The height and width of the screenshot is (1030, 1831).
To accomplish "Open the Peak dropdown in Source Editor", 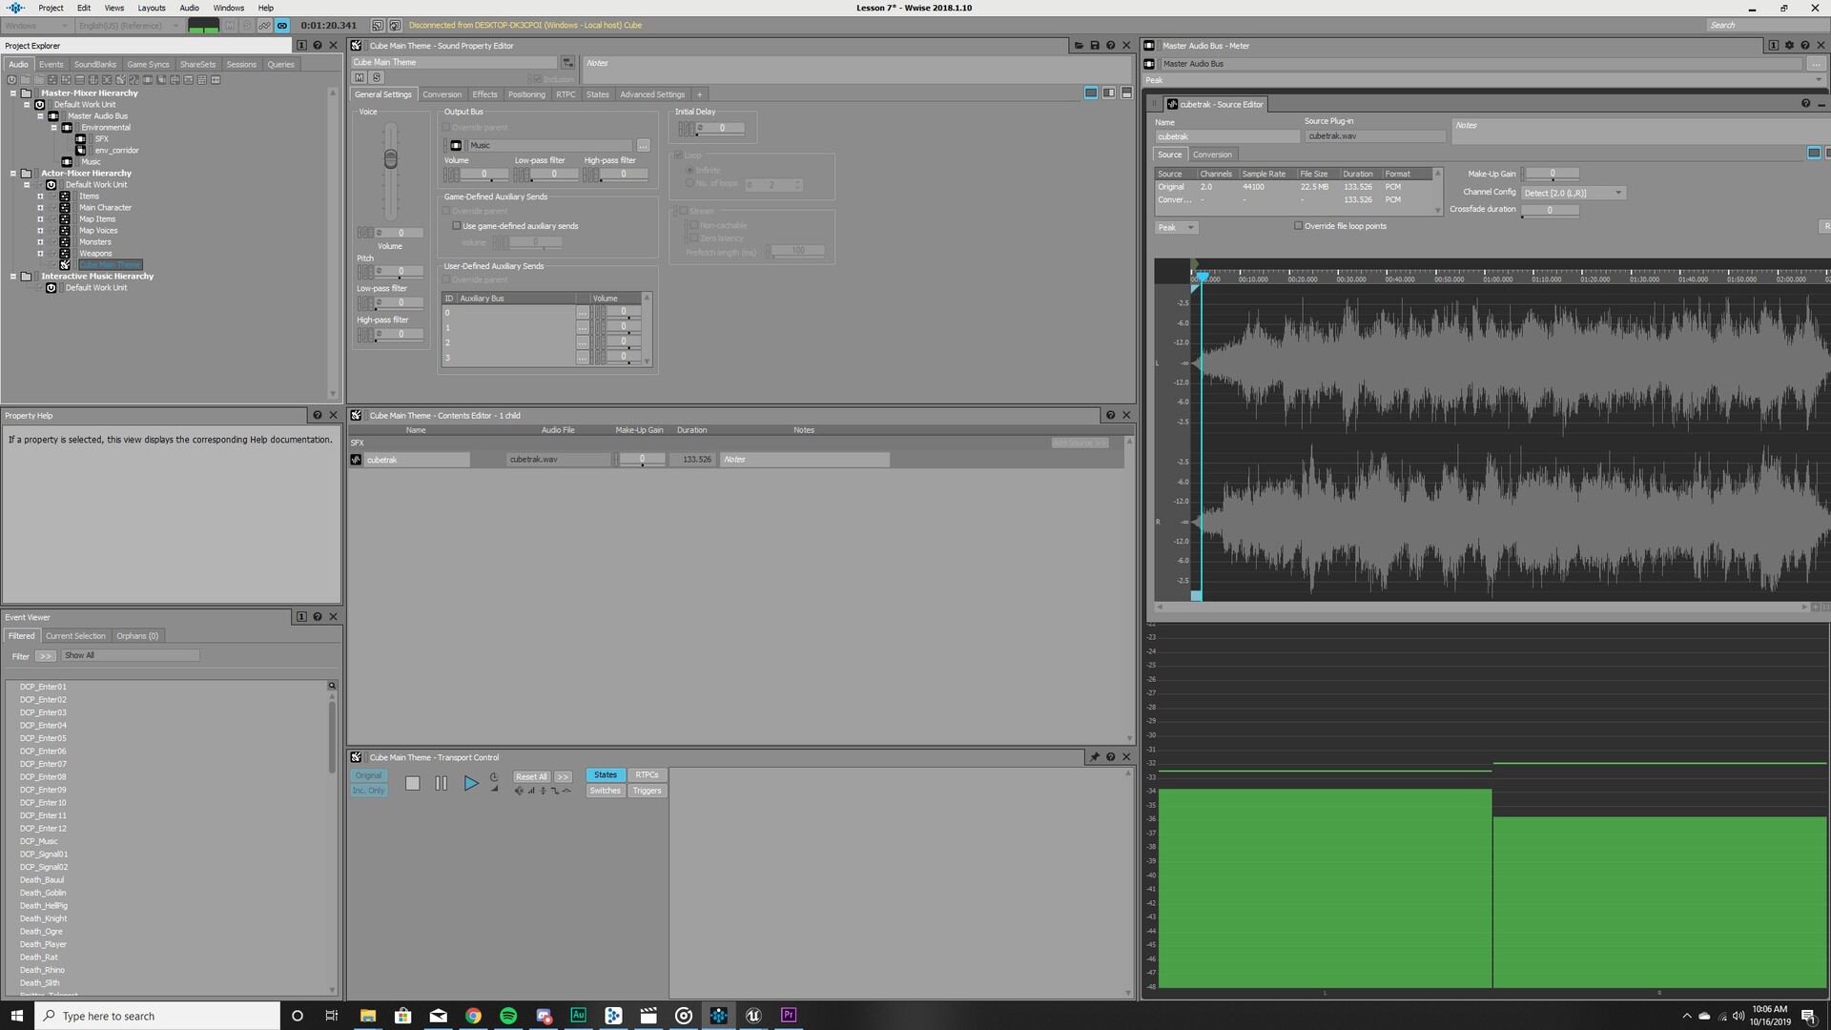I will 1176,227.
